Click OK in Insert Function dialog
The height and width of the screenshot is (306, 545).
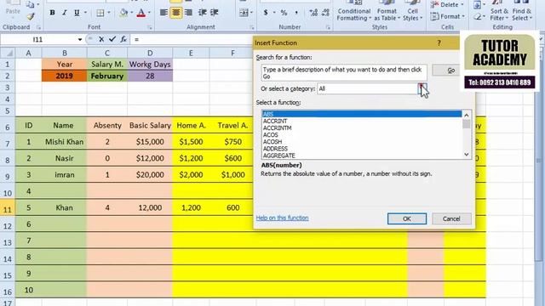407,219
